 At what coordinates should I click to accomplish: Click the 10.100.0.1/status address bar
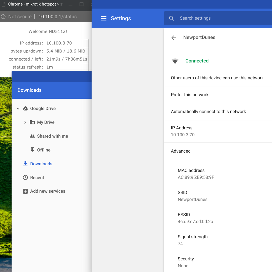coord(57,17)
